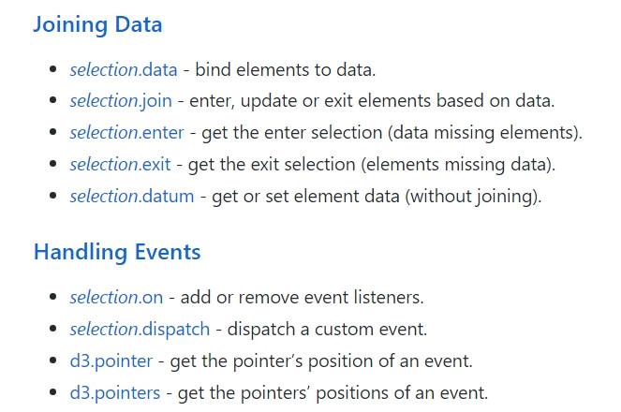Viewport: 621px width, 412px height.
Task: Click the 'dispatch a custom event' text
Action: point(327,330)
